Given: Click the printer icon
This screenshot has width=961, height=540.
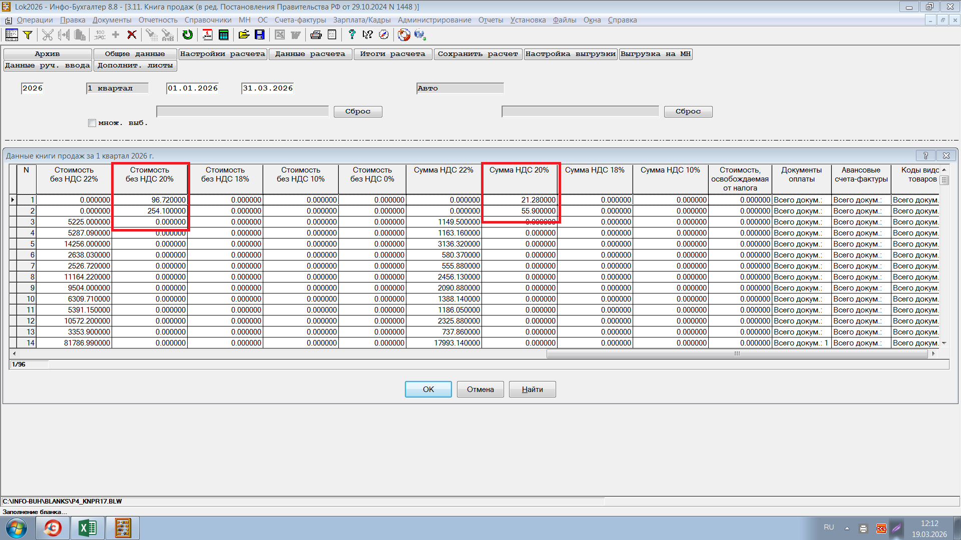Looking at the screenshot, I should point(316,34).
